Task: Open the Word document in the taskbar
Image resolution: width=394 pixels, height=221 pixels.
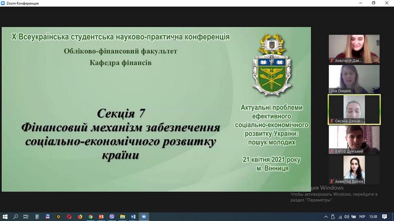Action: 133,217
